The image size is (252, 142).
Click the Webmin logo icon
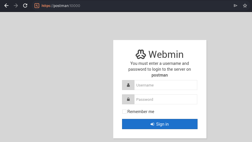[141, 54]
